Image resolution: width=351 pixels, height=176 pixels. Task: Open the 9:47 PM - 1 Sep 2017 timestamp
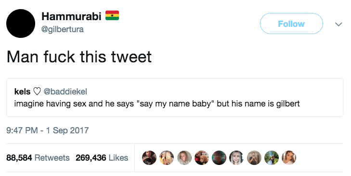point(48,130)
